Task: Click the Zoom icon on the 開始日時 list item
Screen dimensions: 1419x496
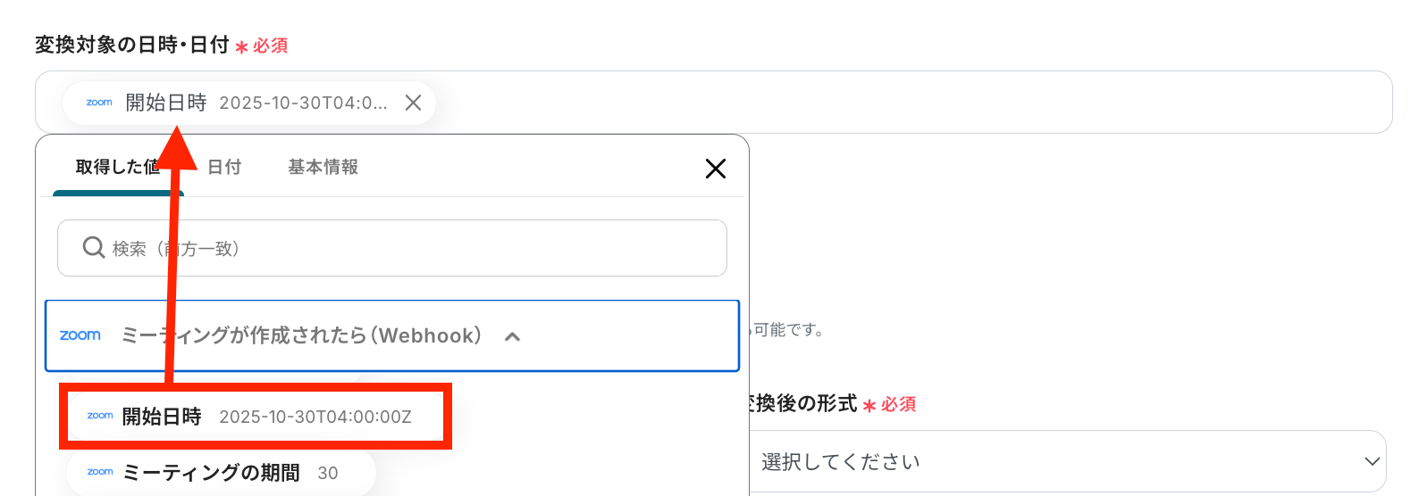Action: [100, 416]
